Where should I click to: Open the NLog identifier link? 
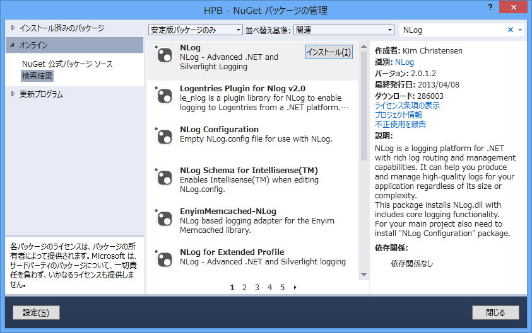click(405, 62)
